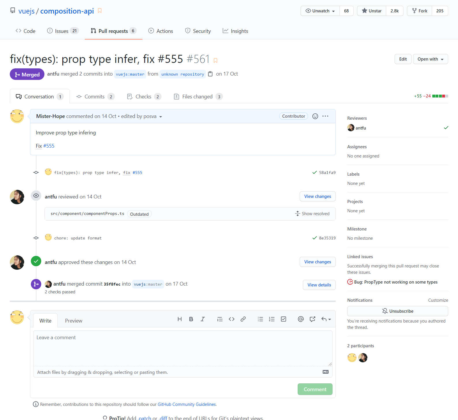
Task: Switch to the Checks tab
Action: [144, 97]
